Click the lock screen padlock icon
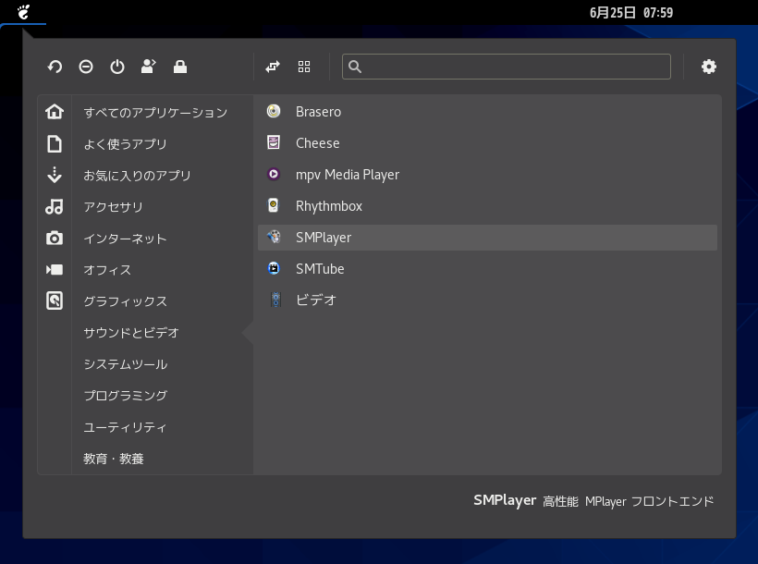Viewport: 758px width, 564px height. tap(180, 67)
